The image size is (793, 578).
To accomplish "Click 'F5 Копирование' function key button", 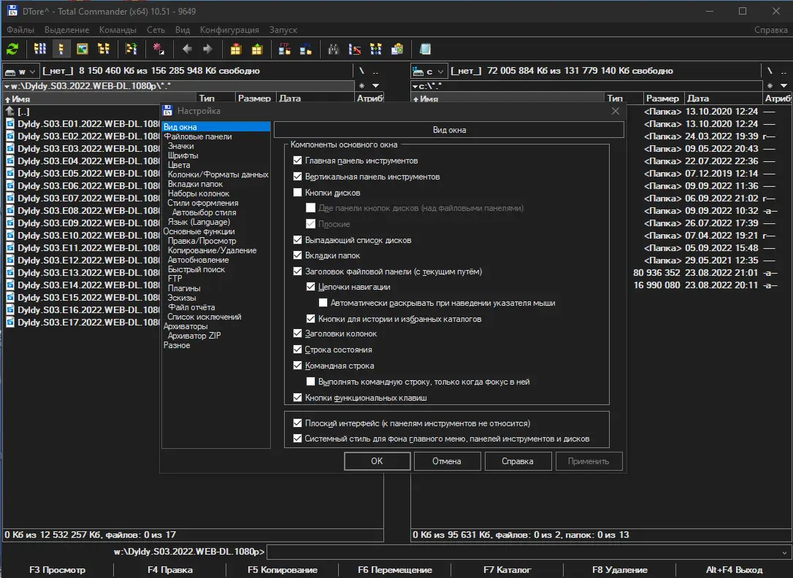I will [283, 570].
